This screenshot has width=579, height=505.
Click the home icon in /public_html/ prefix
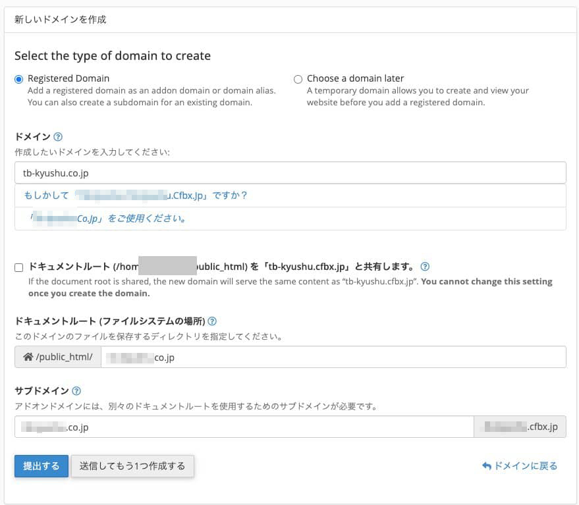click(28, 357)
